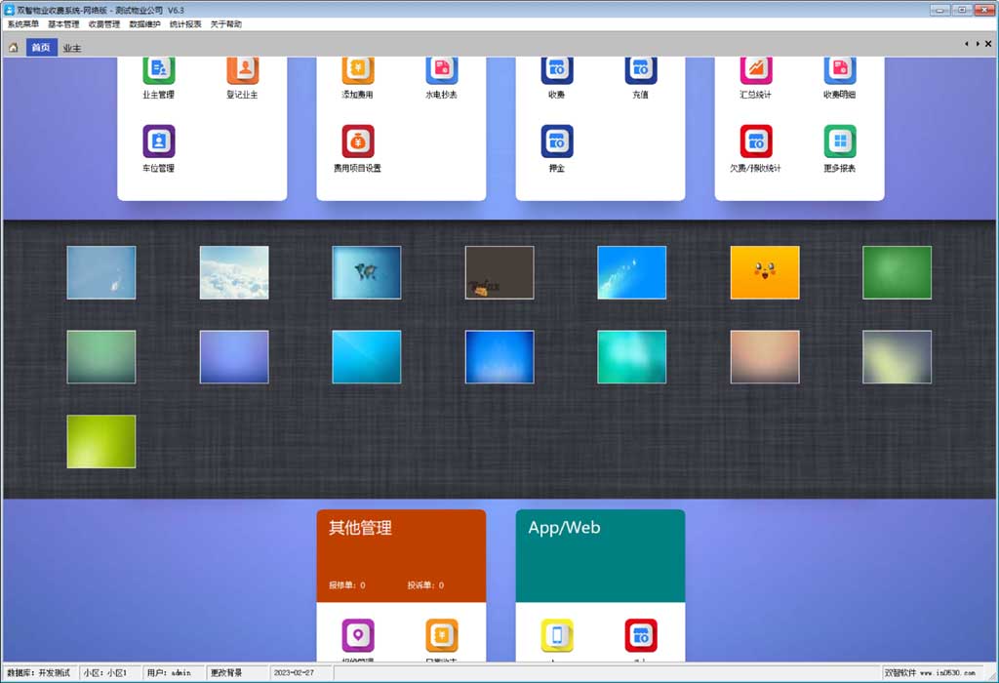
Task: Click the 小区: 小区1 status entry
Action: click(105, 673)
